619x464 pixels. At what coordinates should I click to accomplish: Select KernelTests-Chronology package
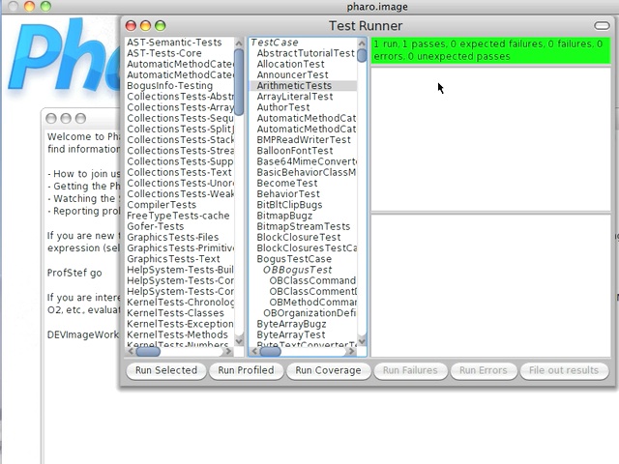pyautogui.click(x=180, y=303)
